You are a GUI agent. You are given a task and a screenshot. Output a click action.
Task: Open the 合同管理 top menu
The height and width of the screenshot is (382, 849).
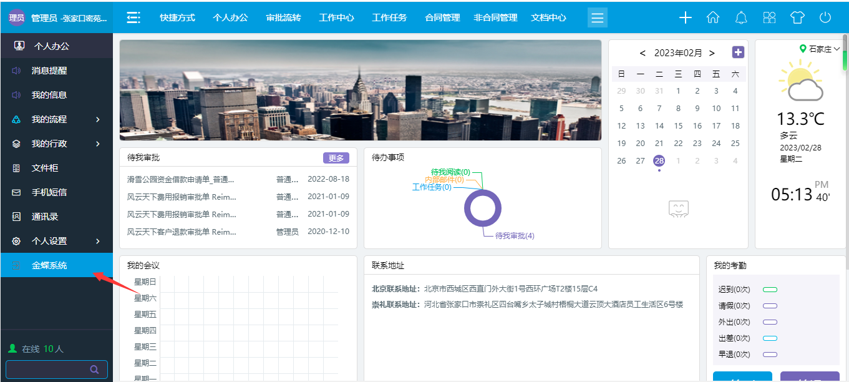(x=442, y=17)
